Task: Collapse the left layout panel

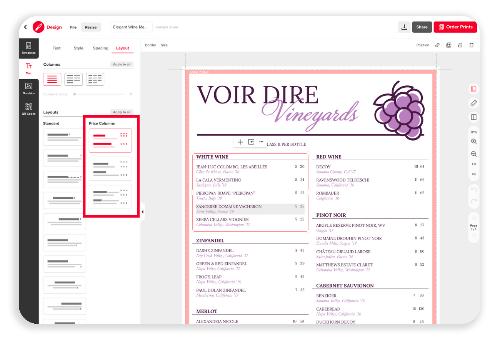Action: pos(142,211)
